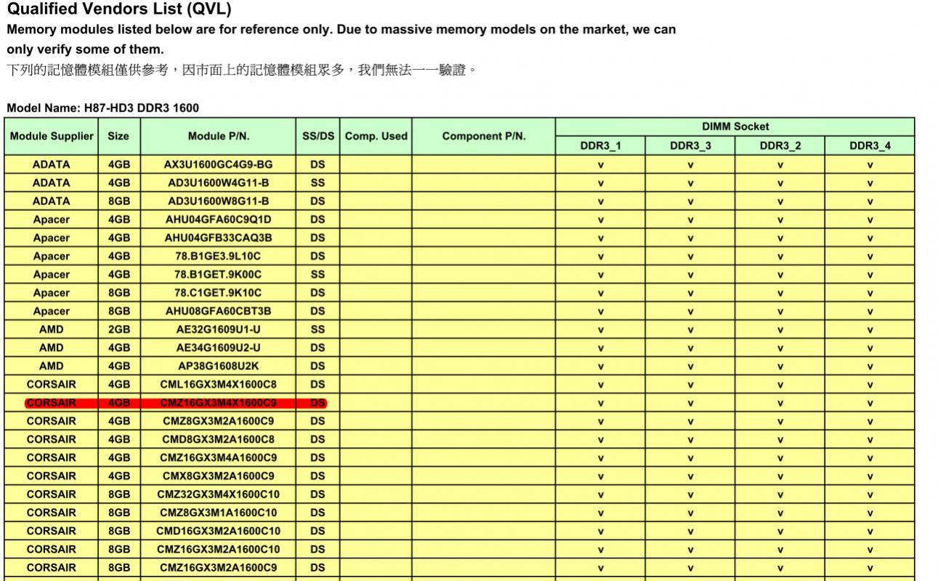Select part number AHU08GFA60CBT3B
The image size is (938, 581).
click(218, 311)
